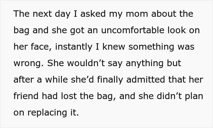Click the word "admitted" in the text

[145, 80]
